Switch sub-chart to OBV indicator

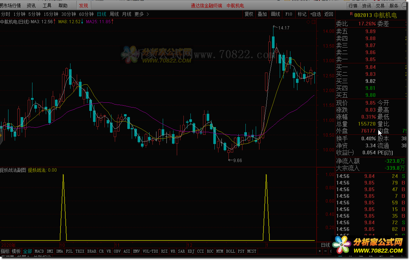pos(117,251)
